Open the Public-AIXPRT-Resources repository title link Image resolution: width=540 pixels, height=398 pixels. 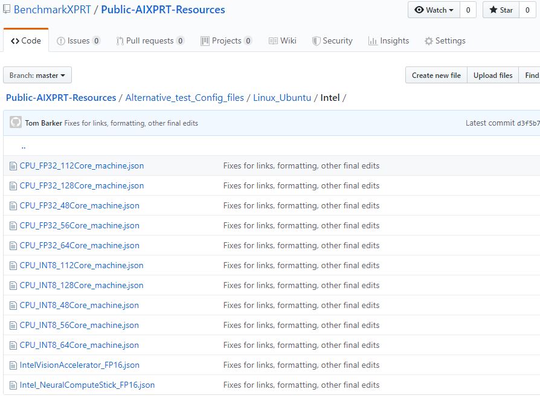[163, 10]
